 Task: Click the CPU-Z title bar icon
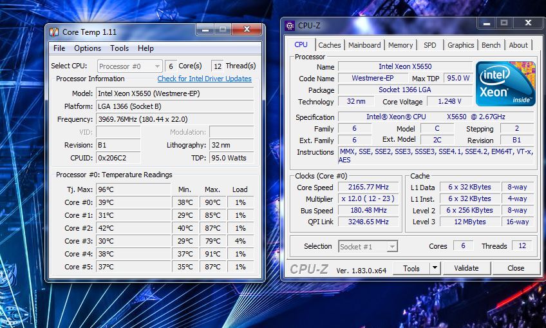click(x=289, y=25)
